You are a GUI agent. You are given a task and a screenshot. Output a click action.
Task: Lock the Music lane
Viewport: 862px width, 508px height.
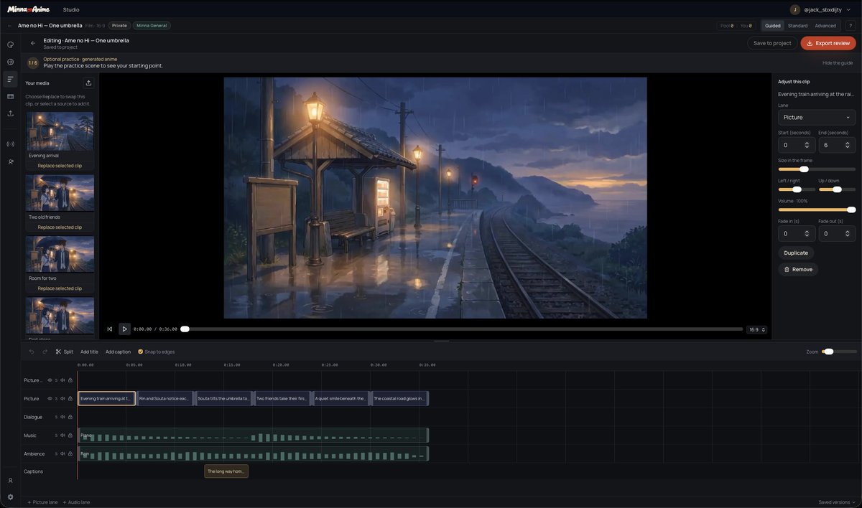click(70, 436)
